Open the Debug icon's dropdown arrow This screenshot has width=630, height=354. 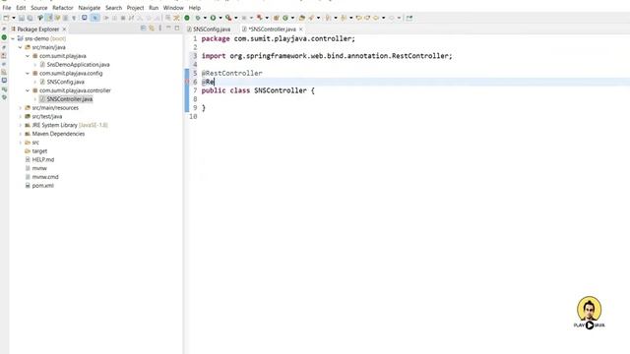click(205, 18)
